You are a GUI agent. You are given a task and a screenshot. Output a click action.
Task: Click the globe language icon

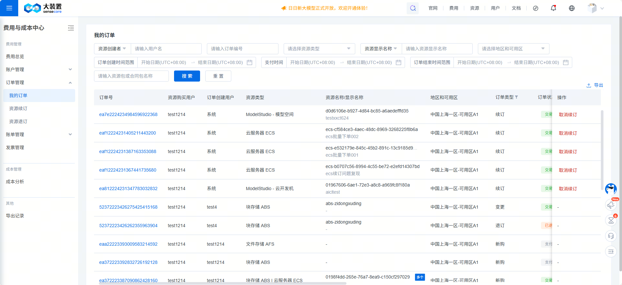[572, 8]
